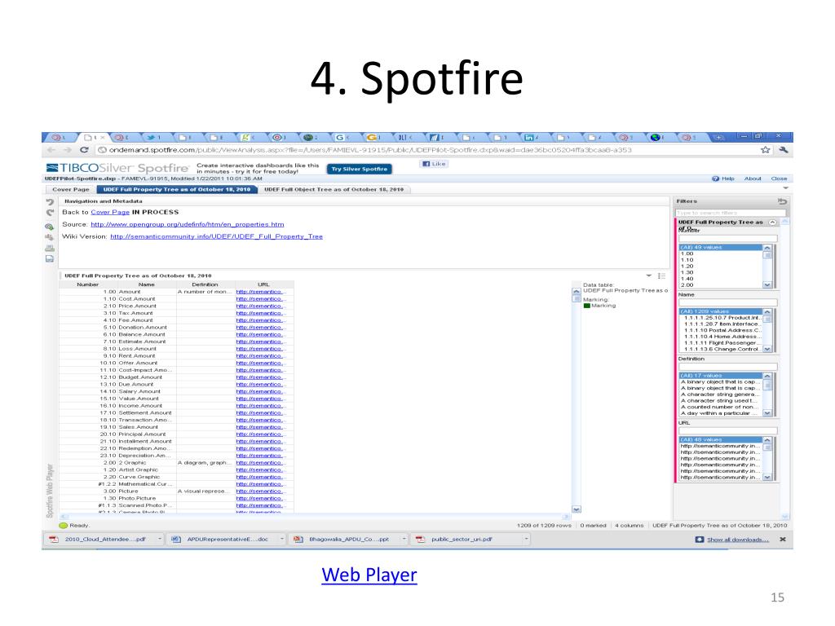Reload the page with the refresh icon
Viewport: 835px width, 626px height.
[x=84, y=150]
